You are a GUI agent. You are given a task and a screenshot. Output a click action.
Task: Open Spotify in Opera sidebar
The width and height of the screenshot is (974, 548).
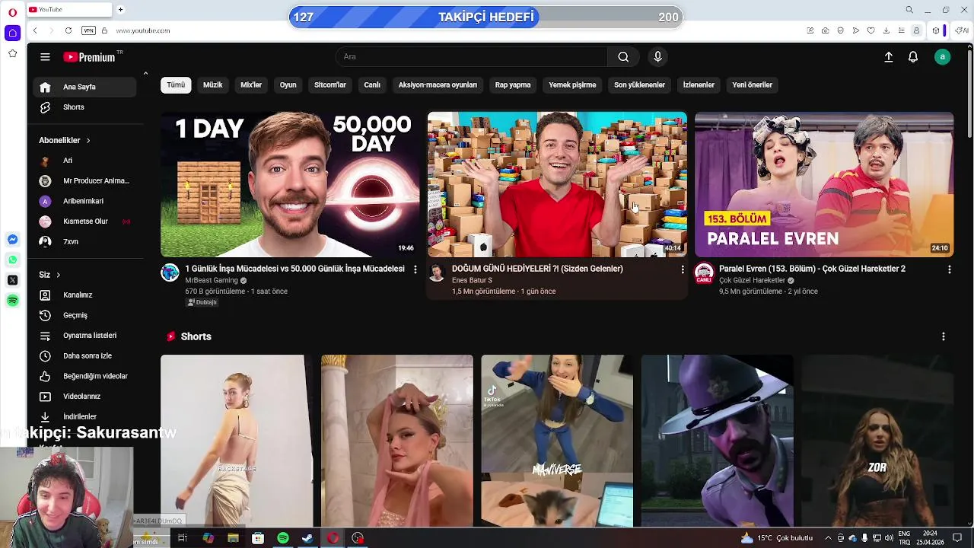pyautogui.click(x=12, y=301)
